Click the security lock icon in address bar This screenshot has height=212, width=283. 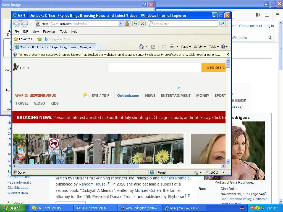click(x=127, y=23)
